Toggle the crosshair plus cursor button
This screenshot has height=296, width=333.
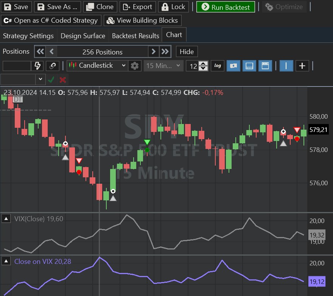[302, 66]
